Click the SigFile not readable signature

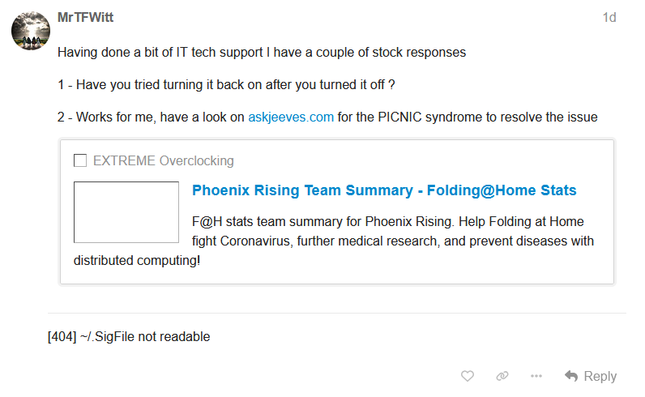pyautogui.click(x=129, y=336)
